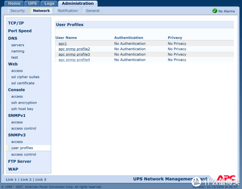242x189 pixels.
Task: Open apc snmp profile4 user profile
Action: [x=74, y=60]
